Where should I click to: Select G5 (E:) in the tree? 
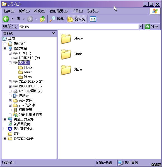click(24, 63)
